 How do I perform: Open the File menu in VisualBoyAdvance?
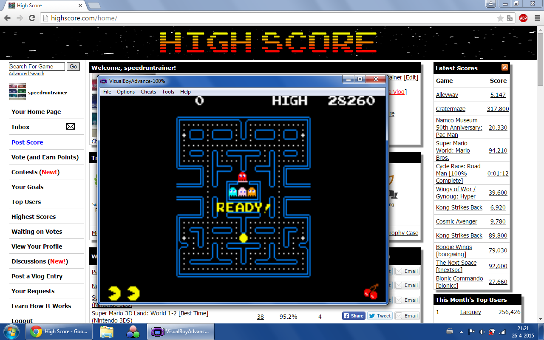107,92
